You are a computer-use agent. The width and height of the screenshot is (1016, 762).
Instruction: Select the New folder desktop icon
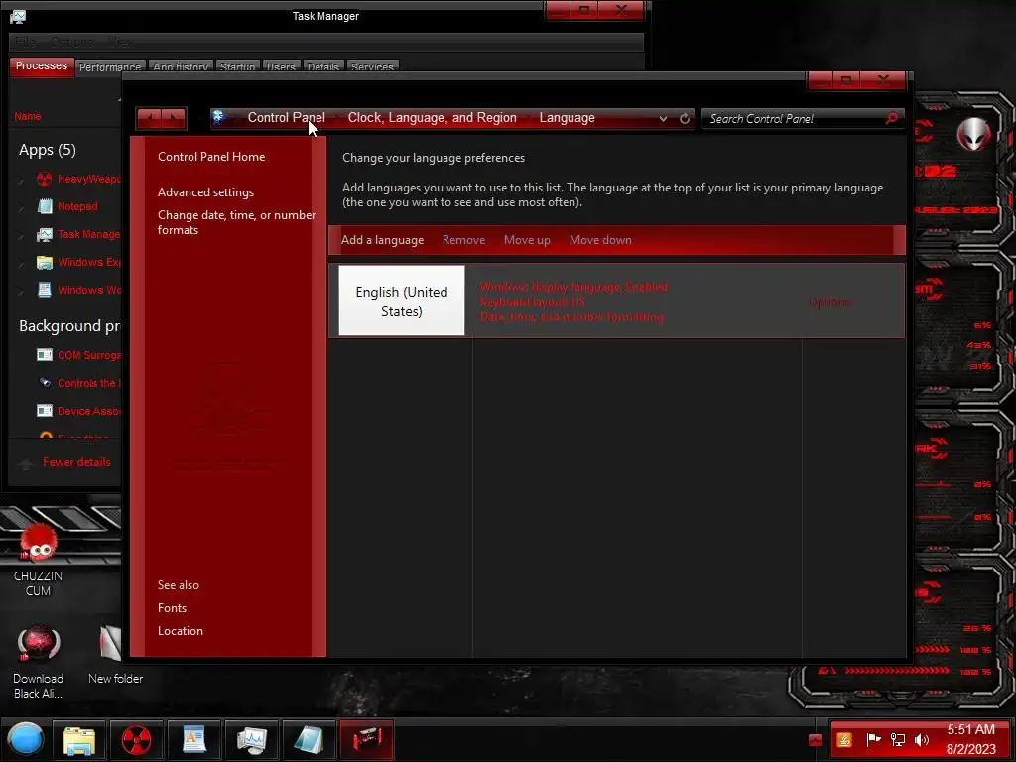click(x=115, y=656)
